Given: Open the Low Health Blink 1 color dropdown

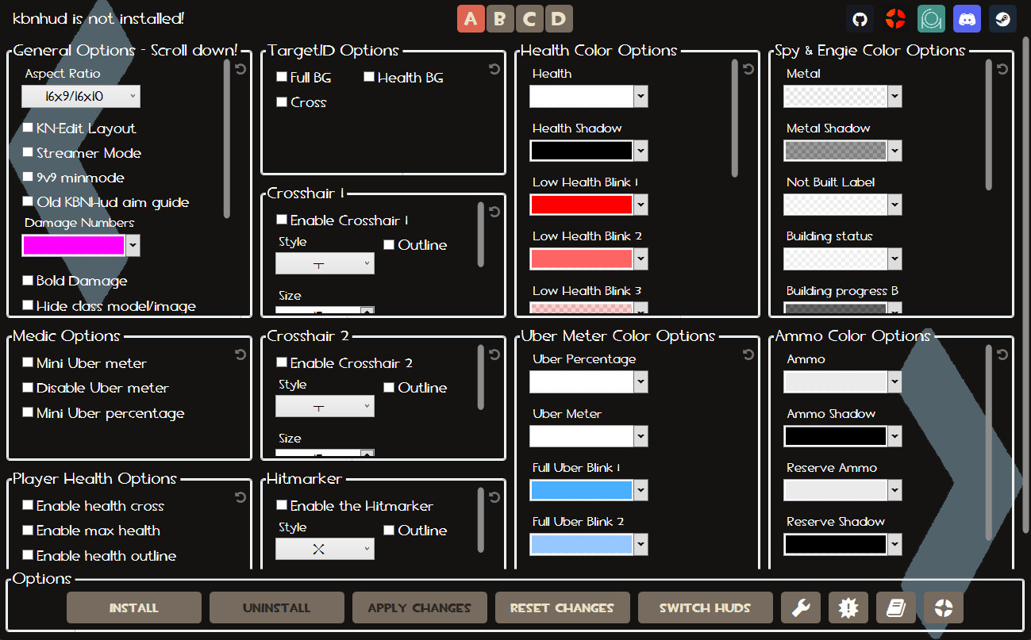Looking at the screenshot, I should coord(640,204).
